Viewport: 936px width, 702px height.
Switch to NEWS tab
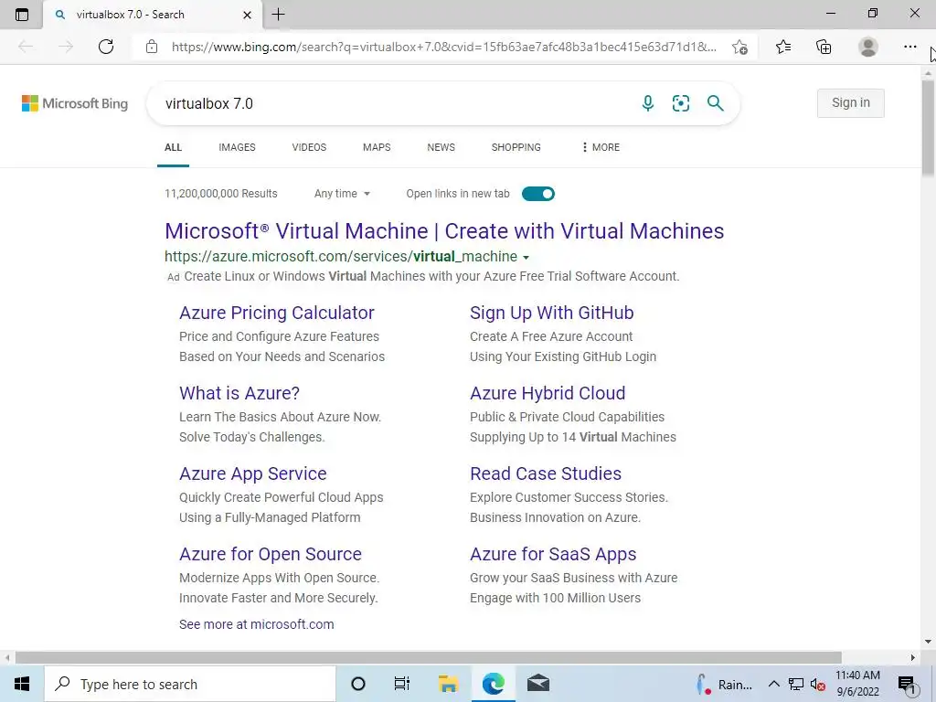(x=441, y=147)
